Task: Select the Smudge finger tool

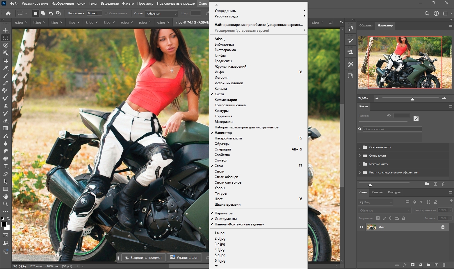Action: [x=6, y=151]
